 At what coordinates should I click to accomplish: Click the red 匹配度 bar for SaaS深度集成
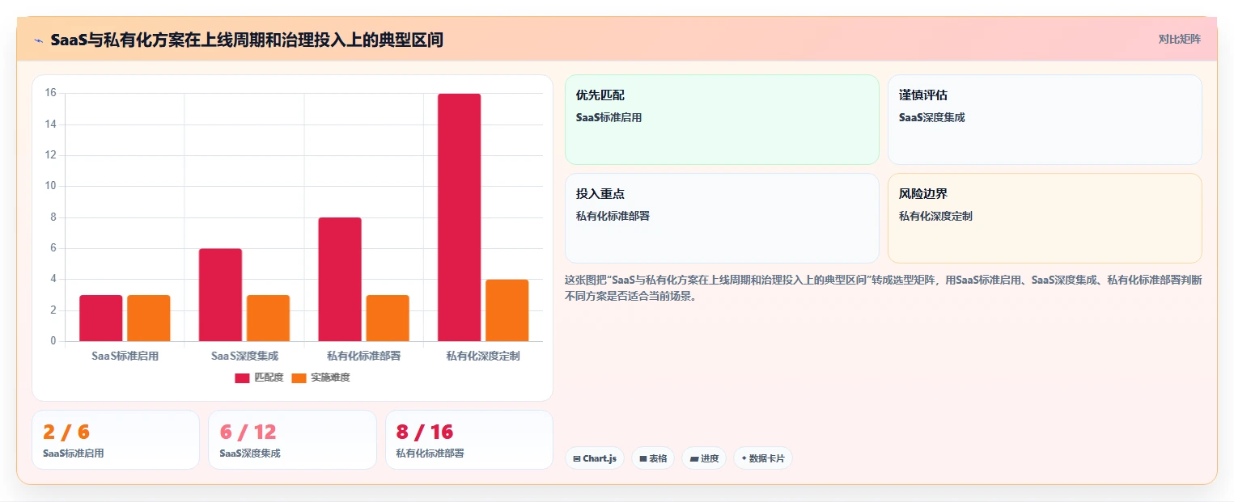tap(220, 295)
